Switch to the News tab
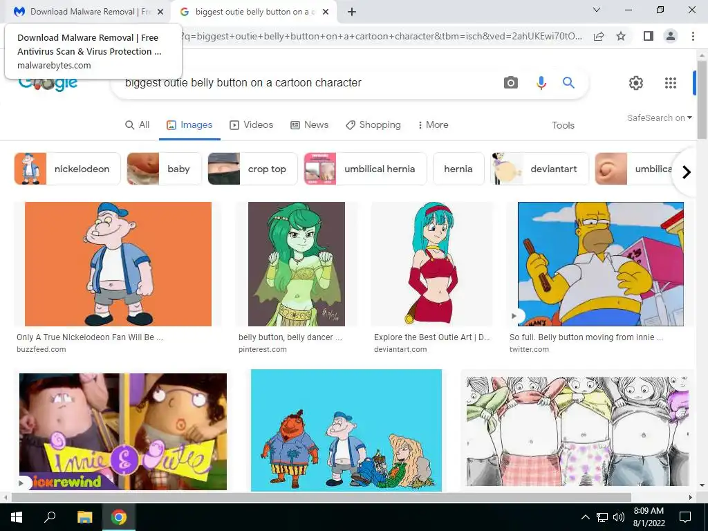Viewport: 708px width, 531px height. (x=309, y=125)
